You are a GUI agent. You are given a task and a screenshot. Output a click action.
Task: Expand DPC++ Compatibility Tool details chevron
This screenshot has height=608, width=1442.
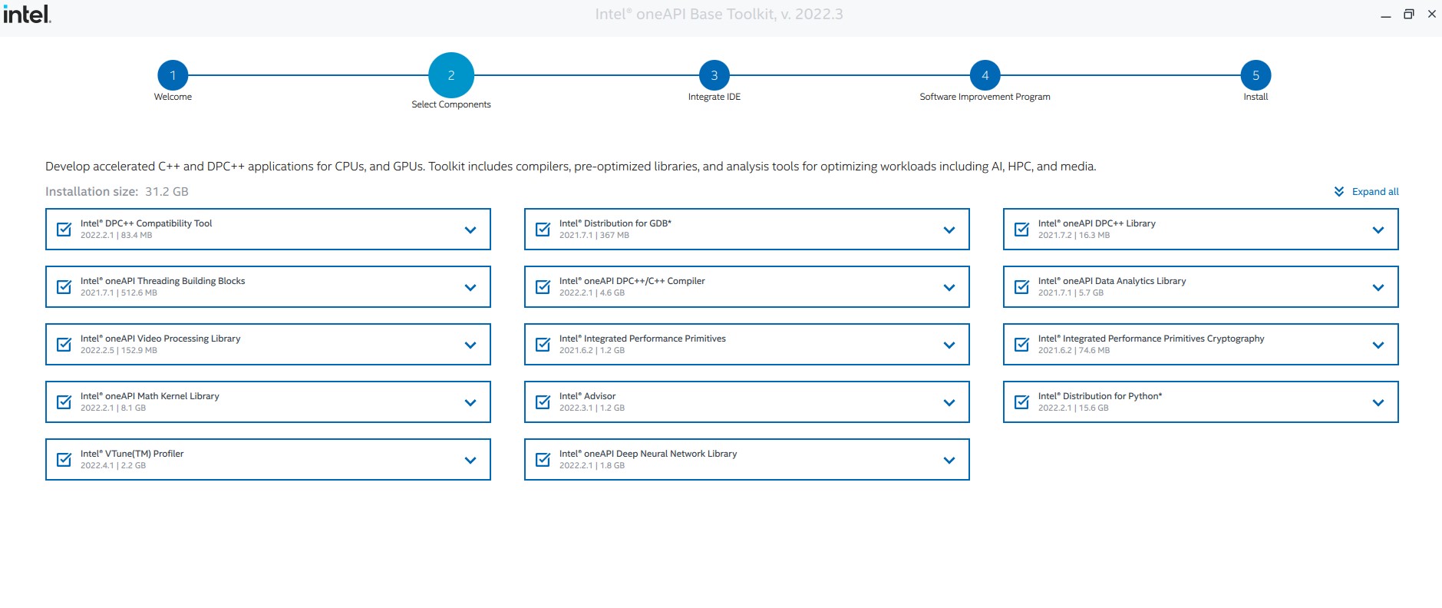(470, 230)
